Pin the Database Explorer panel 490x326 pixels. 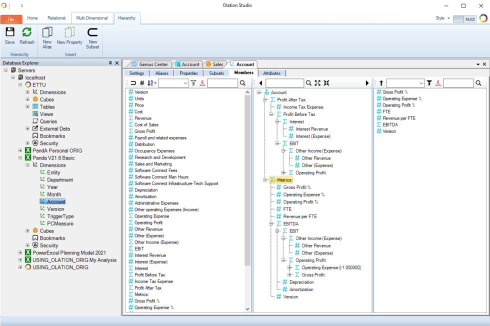(110, 63)
